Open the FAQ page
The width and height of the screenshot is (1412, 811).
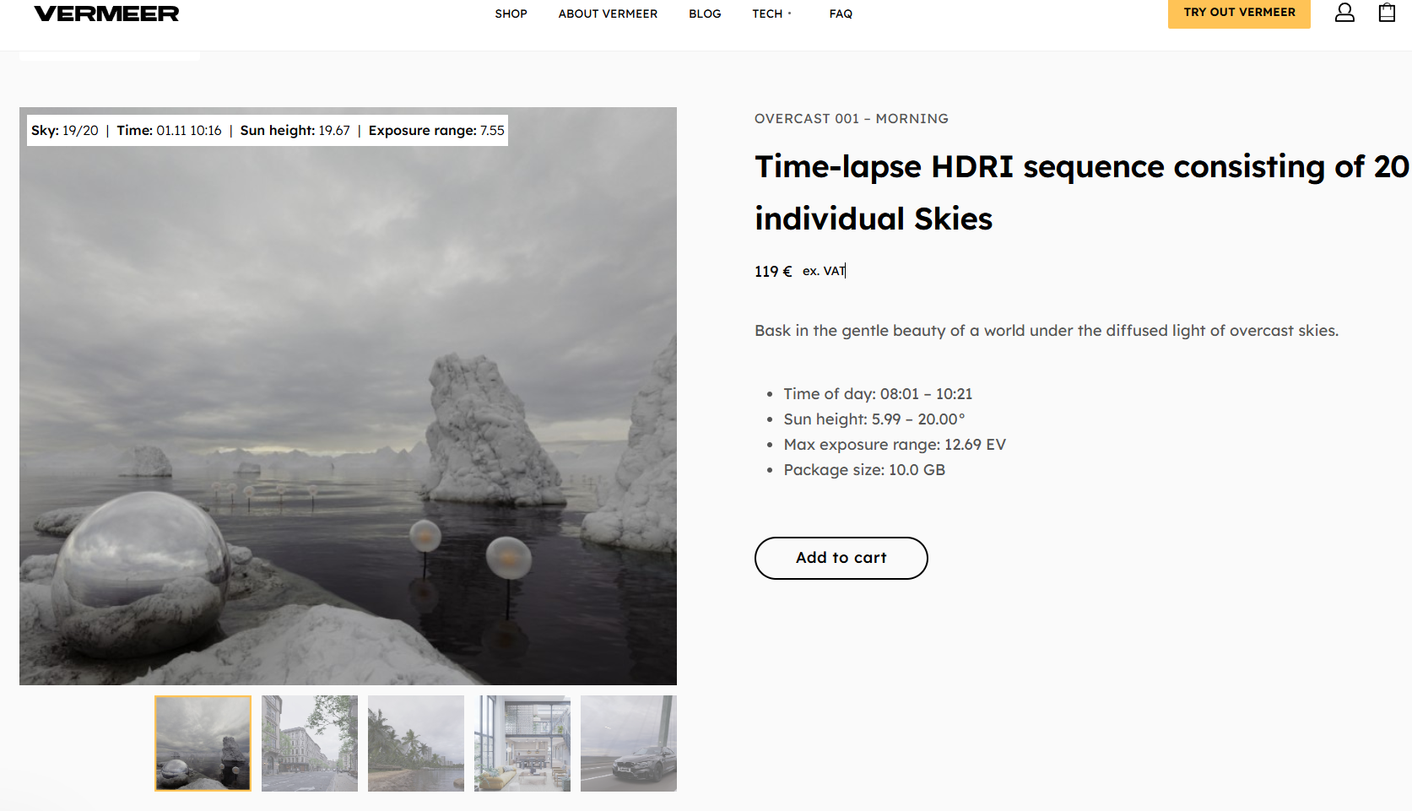click(841, 14)
